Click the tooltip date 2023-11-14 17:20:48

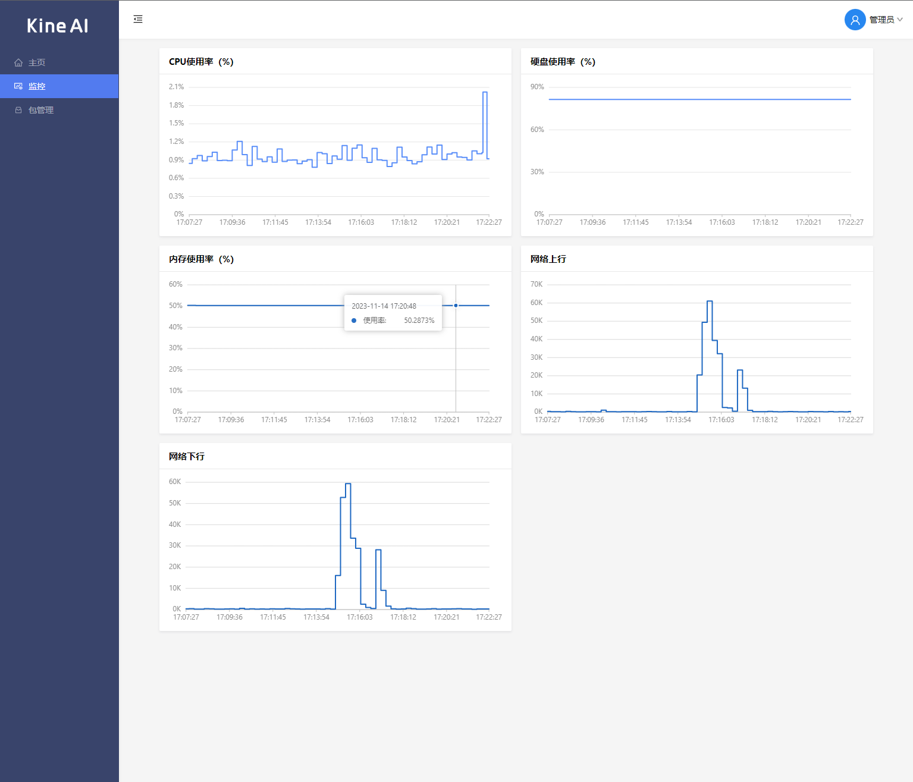coord(384,306)
